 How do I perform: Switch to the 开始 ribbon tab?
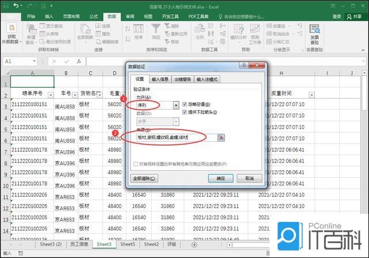31,16
